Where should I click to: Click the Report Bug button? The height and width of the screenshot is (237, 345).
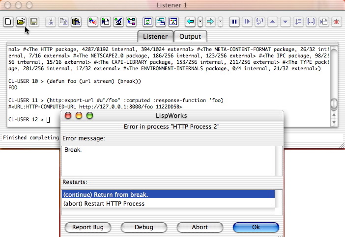[88, 227]
